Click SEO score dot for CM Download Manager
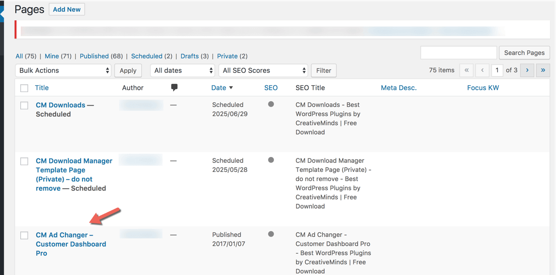556x275 pixels. pos(271,160)
